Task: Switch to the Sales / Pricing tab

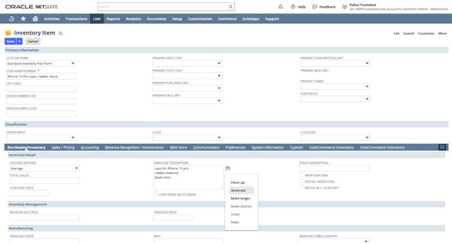Action: (x=63, y=148)
